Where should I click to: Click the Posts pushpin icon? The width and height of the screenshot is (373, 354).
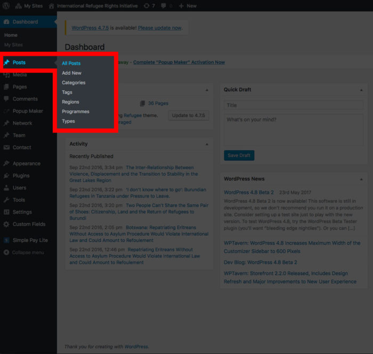click(6, 62)
